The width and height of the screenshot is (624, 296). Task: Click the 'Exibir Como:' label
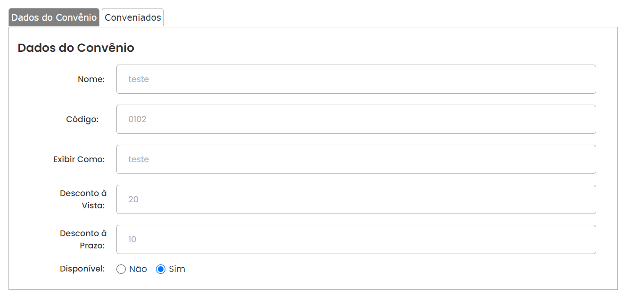pyautogui.click(x=79, y=159)
